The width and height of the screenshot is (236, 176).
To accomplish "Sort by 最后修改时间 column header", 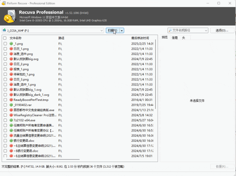I will point(140,38).
